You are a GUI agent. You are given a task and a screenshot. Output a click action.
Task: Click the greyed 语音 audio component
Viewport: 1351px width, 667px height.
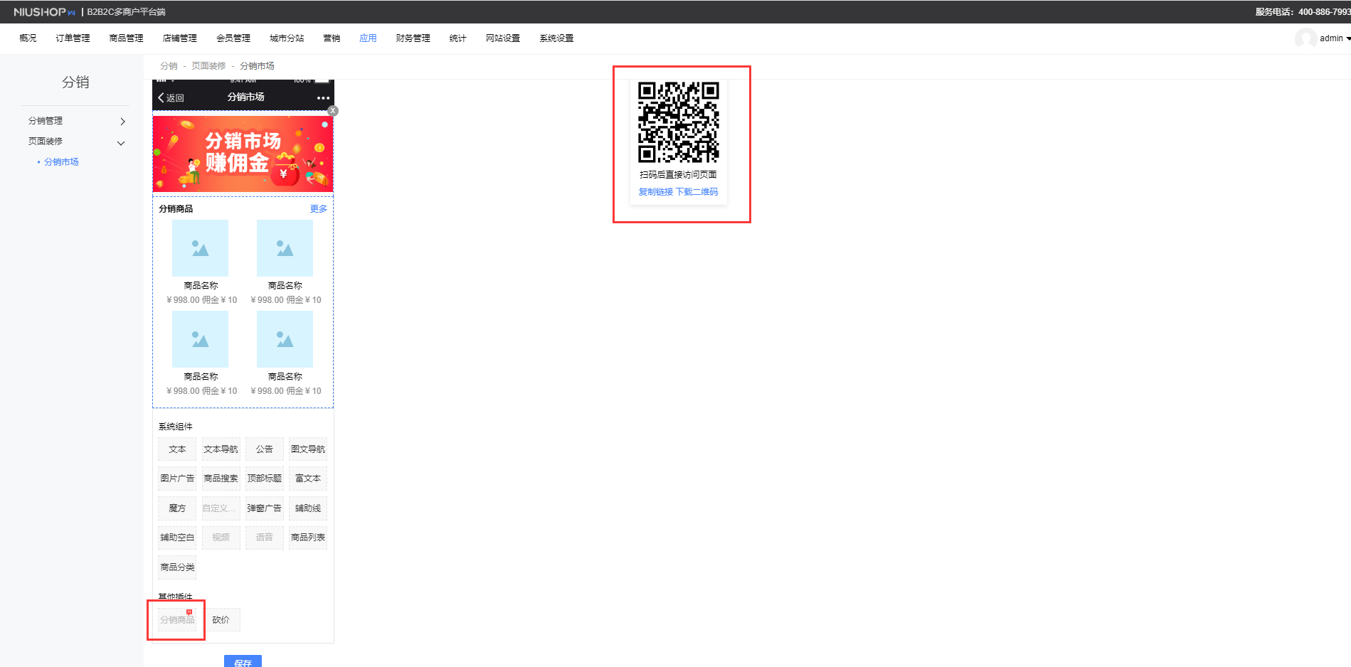265,538
